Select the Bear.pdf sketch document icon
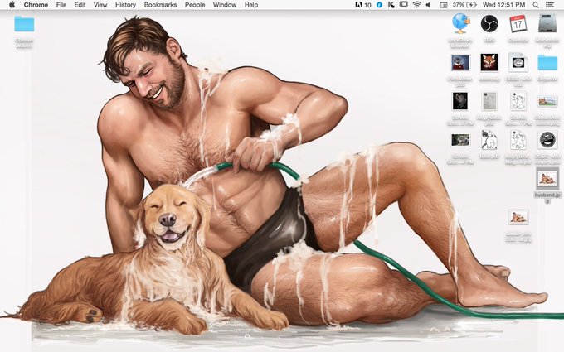The image size is (564, 352). tap(489, 140)
